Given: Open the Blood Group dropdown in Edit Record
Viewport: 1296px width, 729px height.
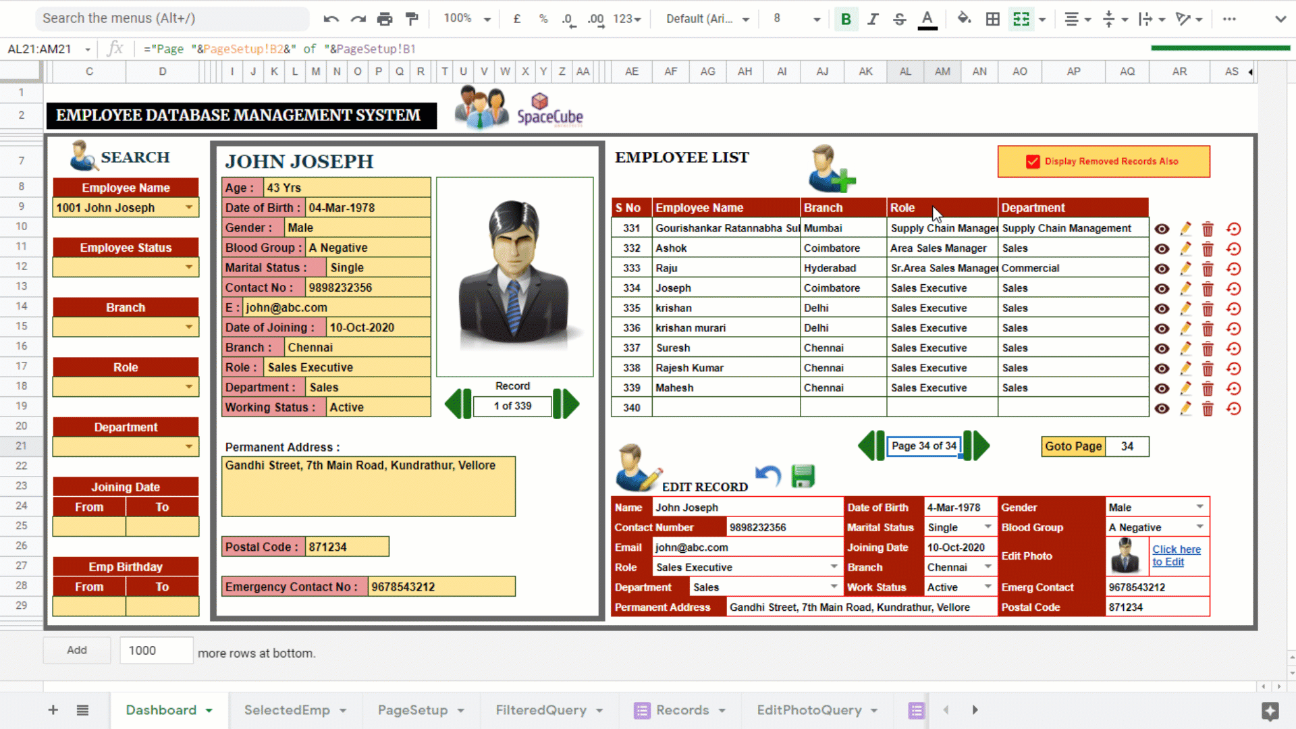Looking at the screenshot, I should (x=1199, y=526).
